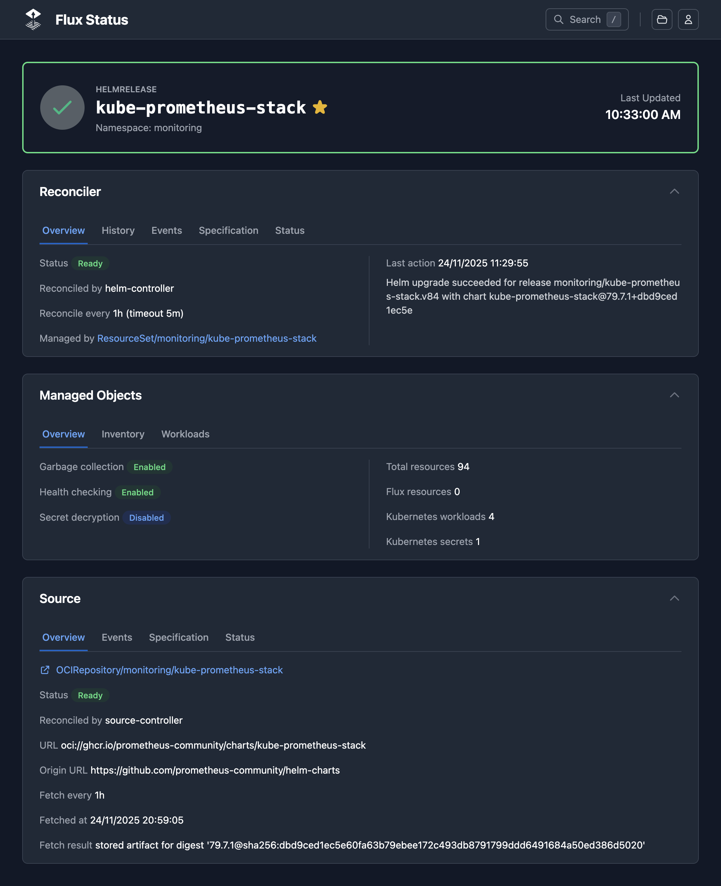Collapse the Managed Objects panel
The width and height of the screenshot is (721, 886).
675,395
